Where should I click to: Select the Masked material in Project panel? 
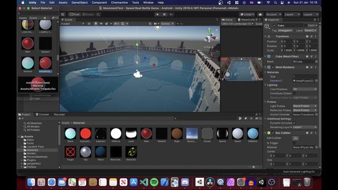[162, 134]
